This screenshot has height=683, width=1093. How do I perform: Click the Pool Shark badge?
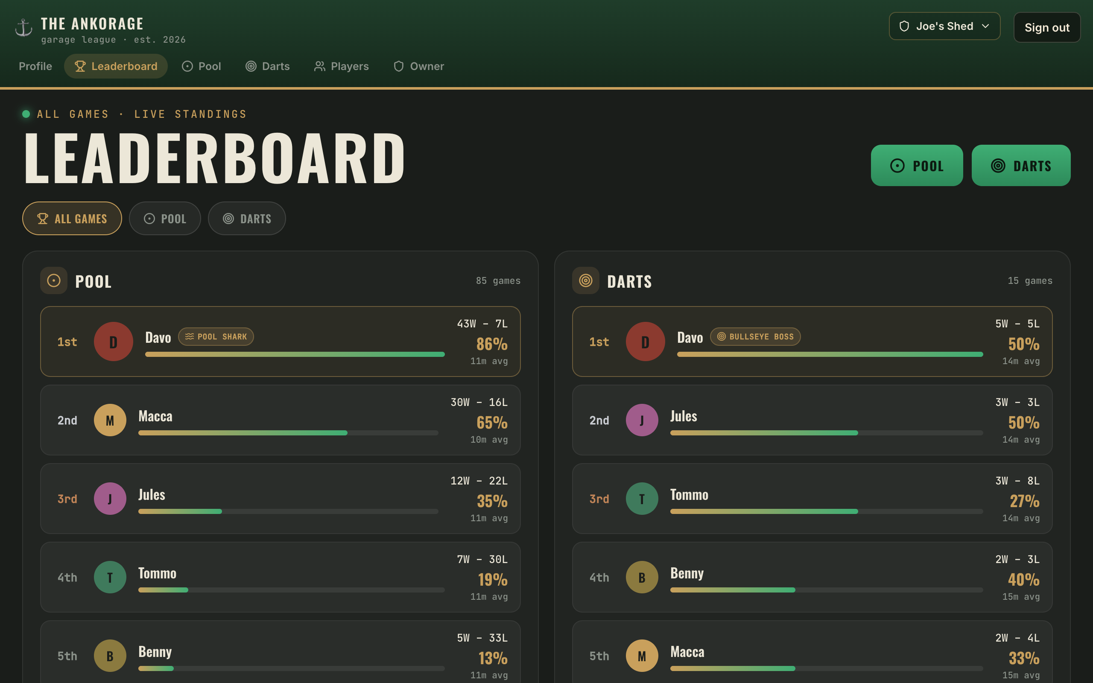point(216,336)
